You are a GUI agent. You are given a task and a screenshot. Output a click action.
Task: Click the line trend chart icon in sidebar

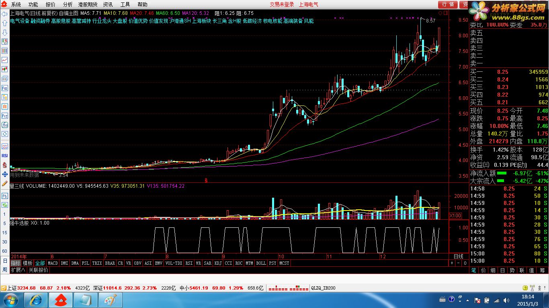pos(5,60)
